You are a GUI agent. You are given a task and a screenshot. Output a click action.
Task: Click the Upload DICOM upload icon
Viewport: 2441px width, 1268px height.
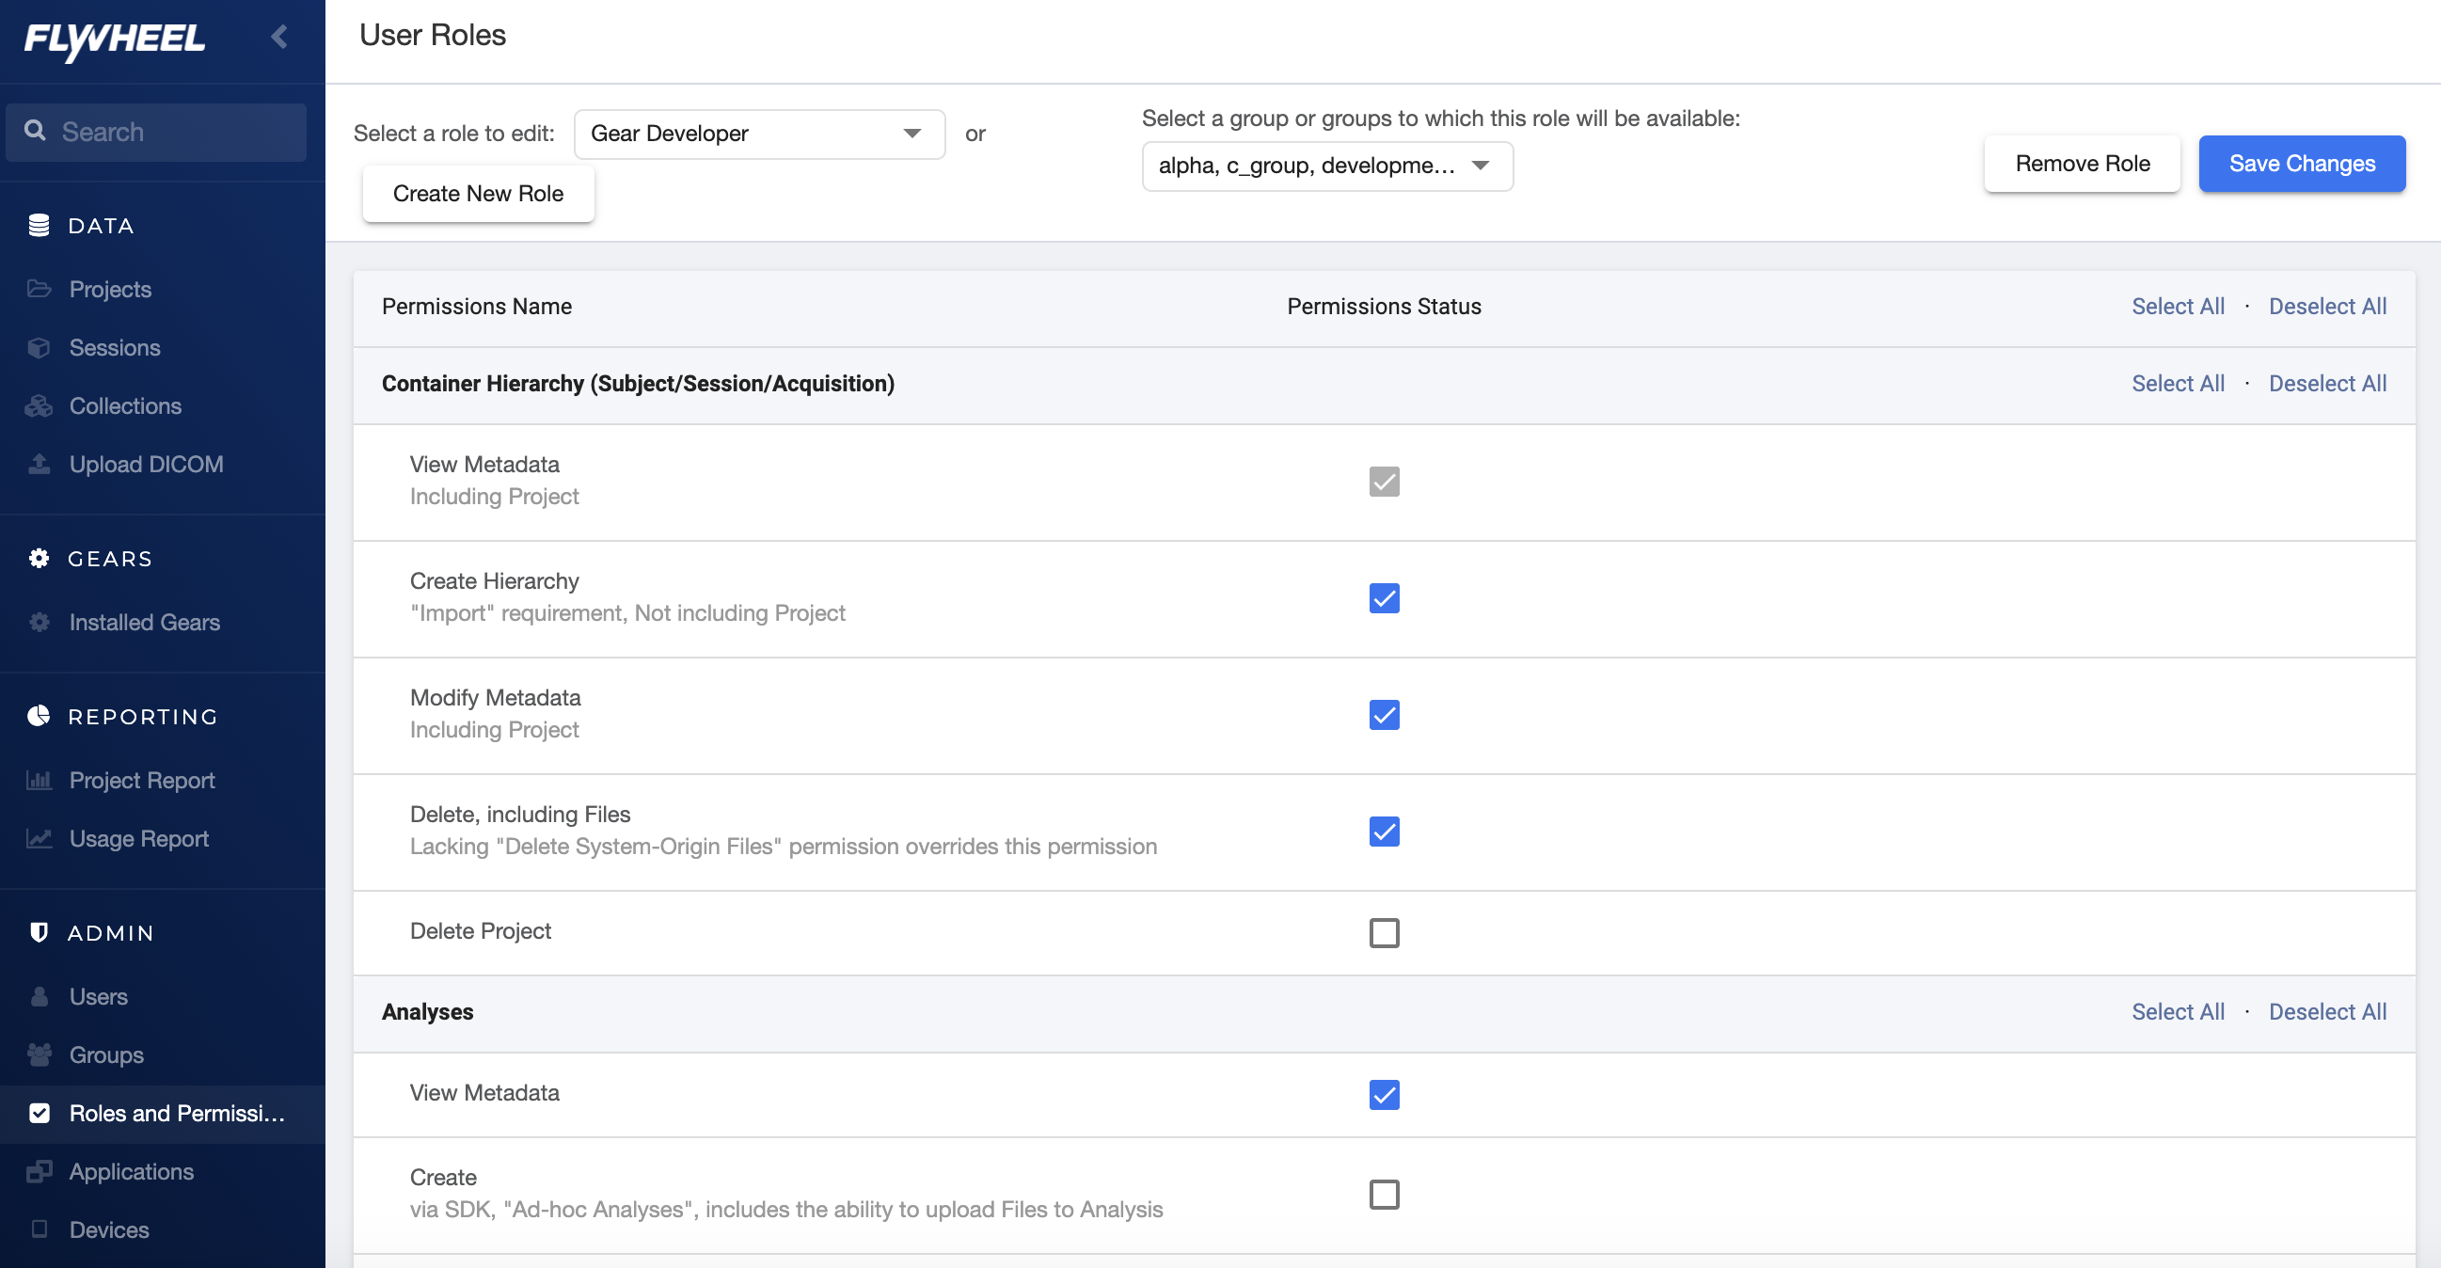click(39, 465)
